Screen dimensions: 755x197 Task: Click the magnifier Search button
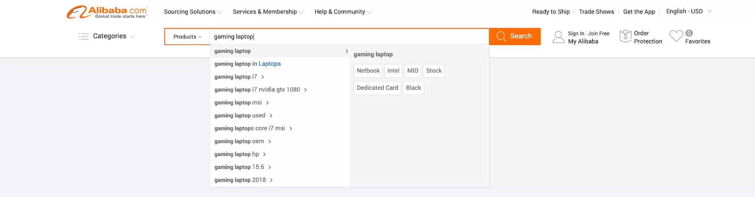(x=514, y=36)
